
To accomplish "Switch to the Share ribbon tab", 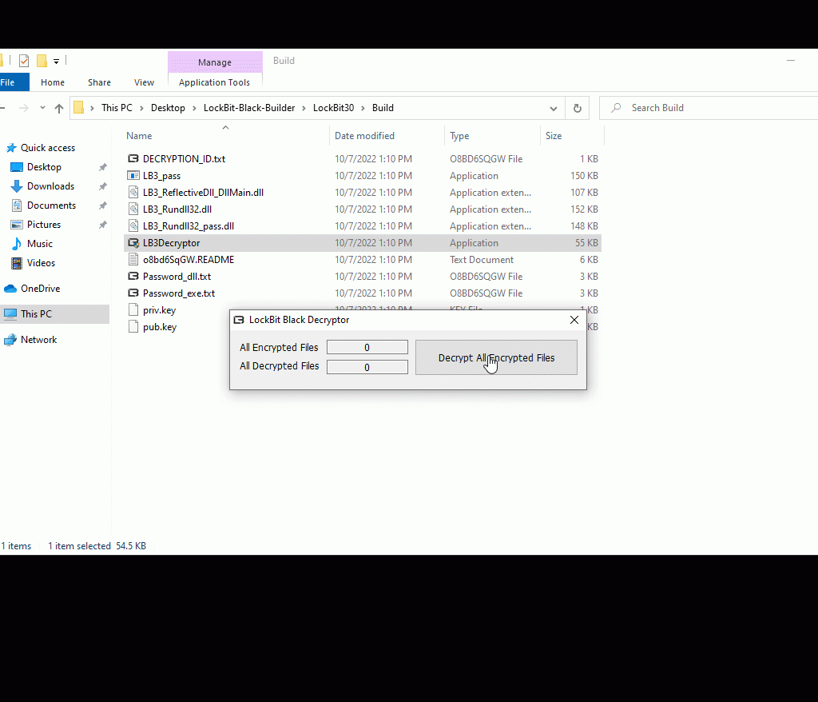I will pyautogui.click(x=99, y=82).
